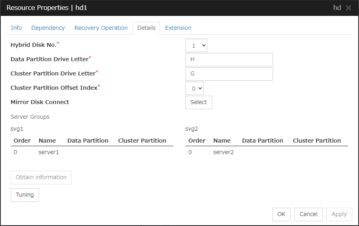Cancel the resource property changes

click(x=308, y=214)
